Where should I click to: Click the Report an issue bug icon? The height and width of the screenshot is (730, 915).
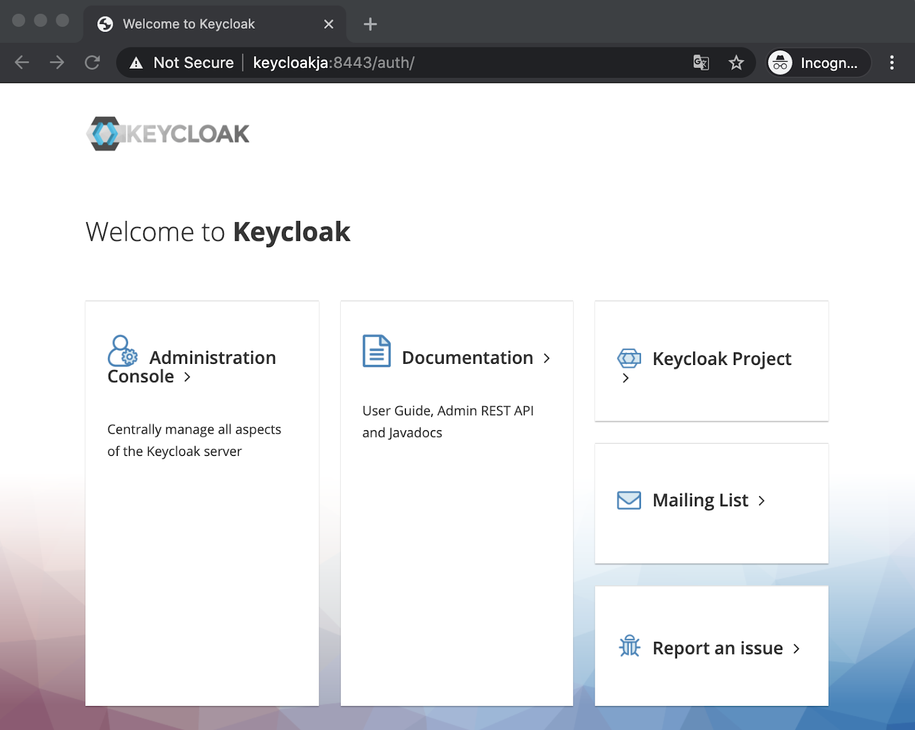tap(630, 646)
